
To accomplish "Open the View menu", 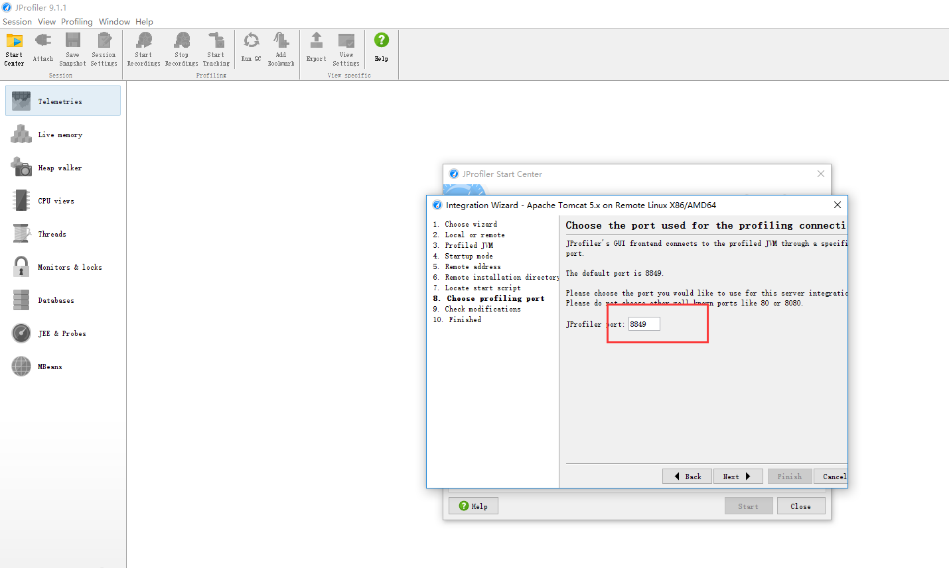I will tap(46, 22).
